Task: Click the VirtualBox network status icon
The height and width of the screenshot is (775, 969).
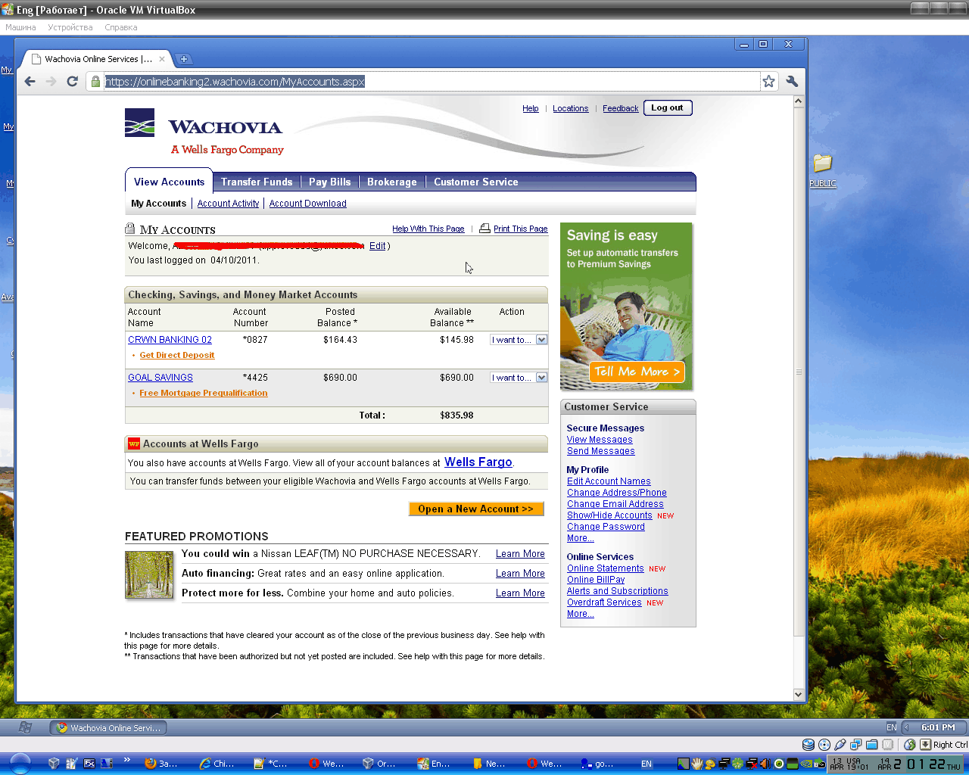Action: click(x=856, y=745)
